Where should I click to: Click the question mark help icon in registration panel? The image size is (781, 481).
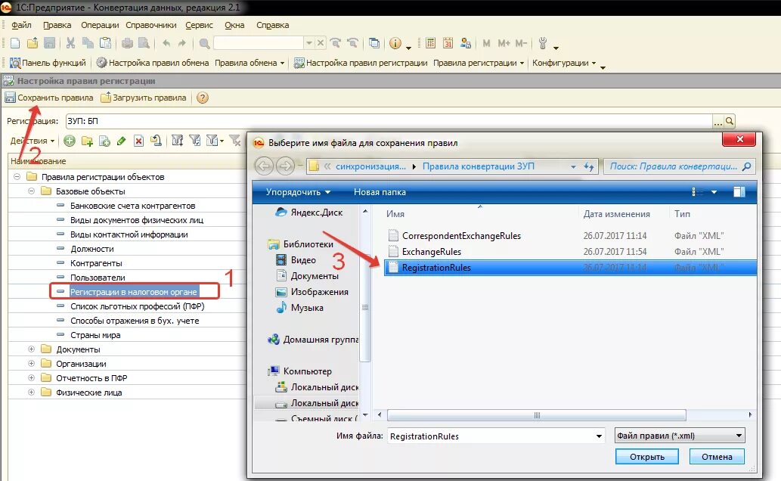(202, 98)
